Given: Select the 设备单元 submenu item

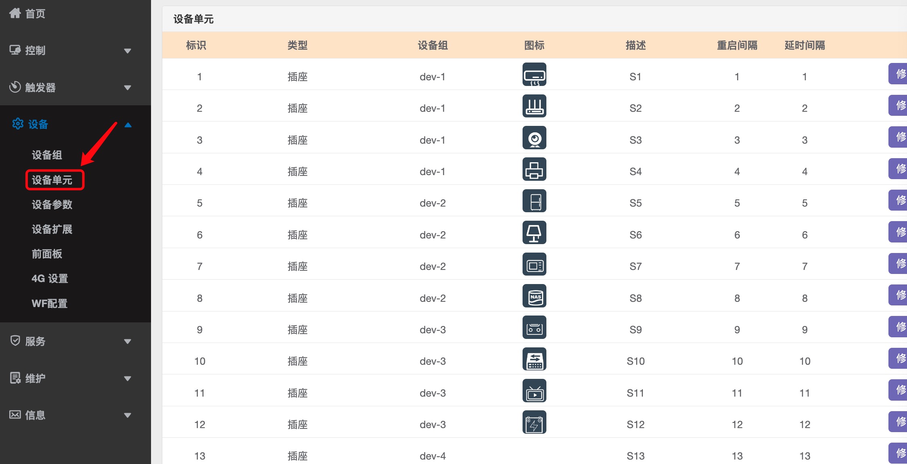Looking at the screenshot, I should pos(52,180).
